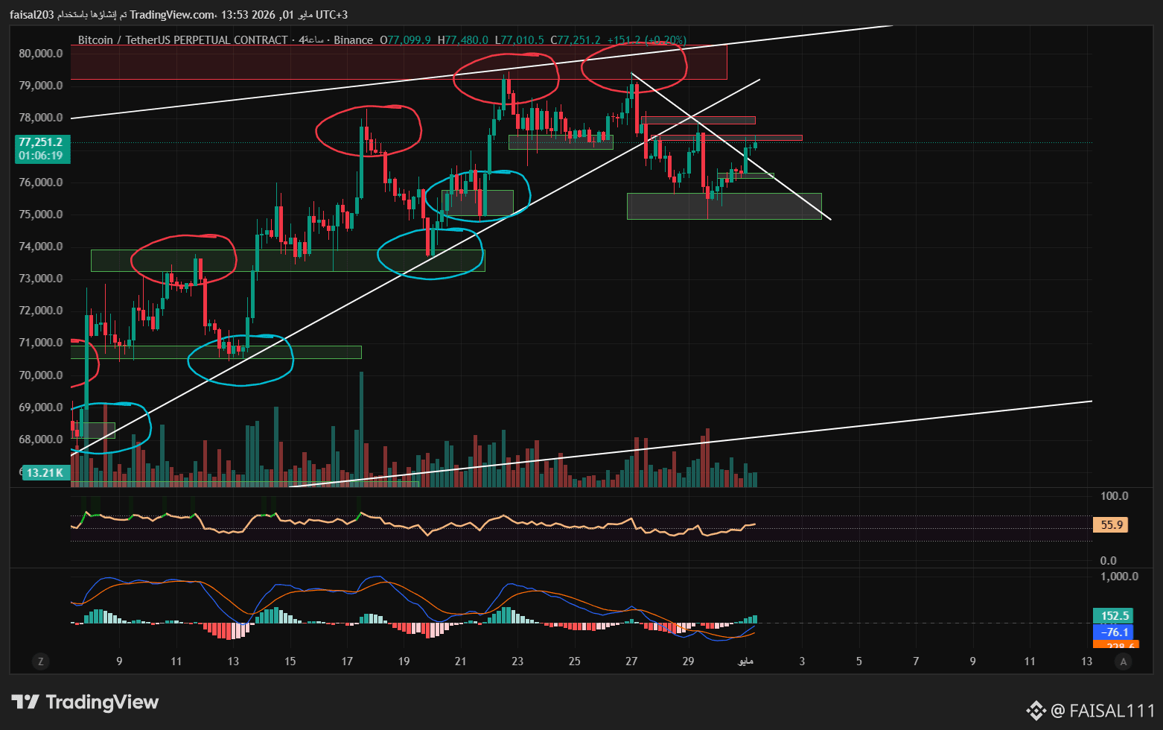Click the Binance exchange name in the header
The width and height of the screenshot is (1163, 730).
353,39
